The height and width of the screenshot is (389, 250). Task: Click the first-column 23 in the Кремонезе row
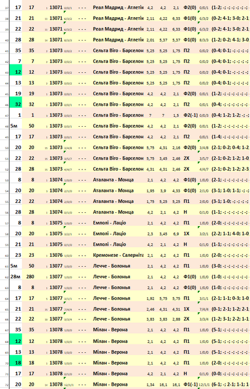pos(18,255)
